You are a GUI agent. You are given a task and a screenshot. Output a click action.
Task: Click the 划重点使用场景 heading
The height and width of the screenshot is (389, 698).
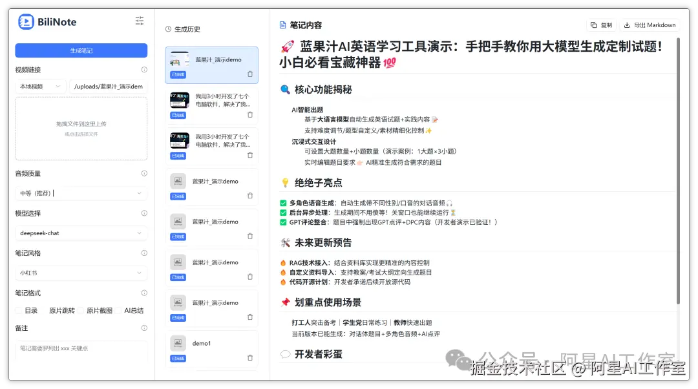(x=328, y=302)
